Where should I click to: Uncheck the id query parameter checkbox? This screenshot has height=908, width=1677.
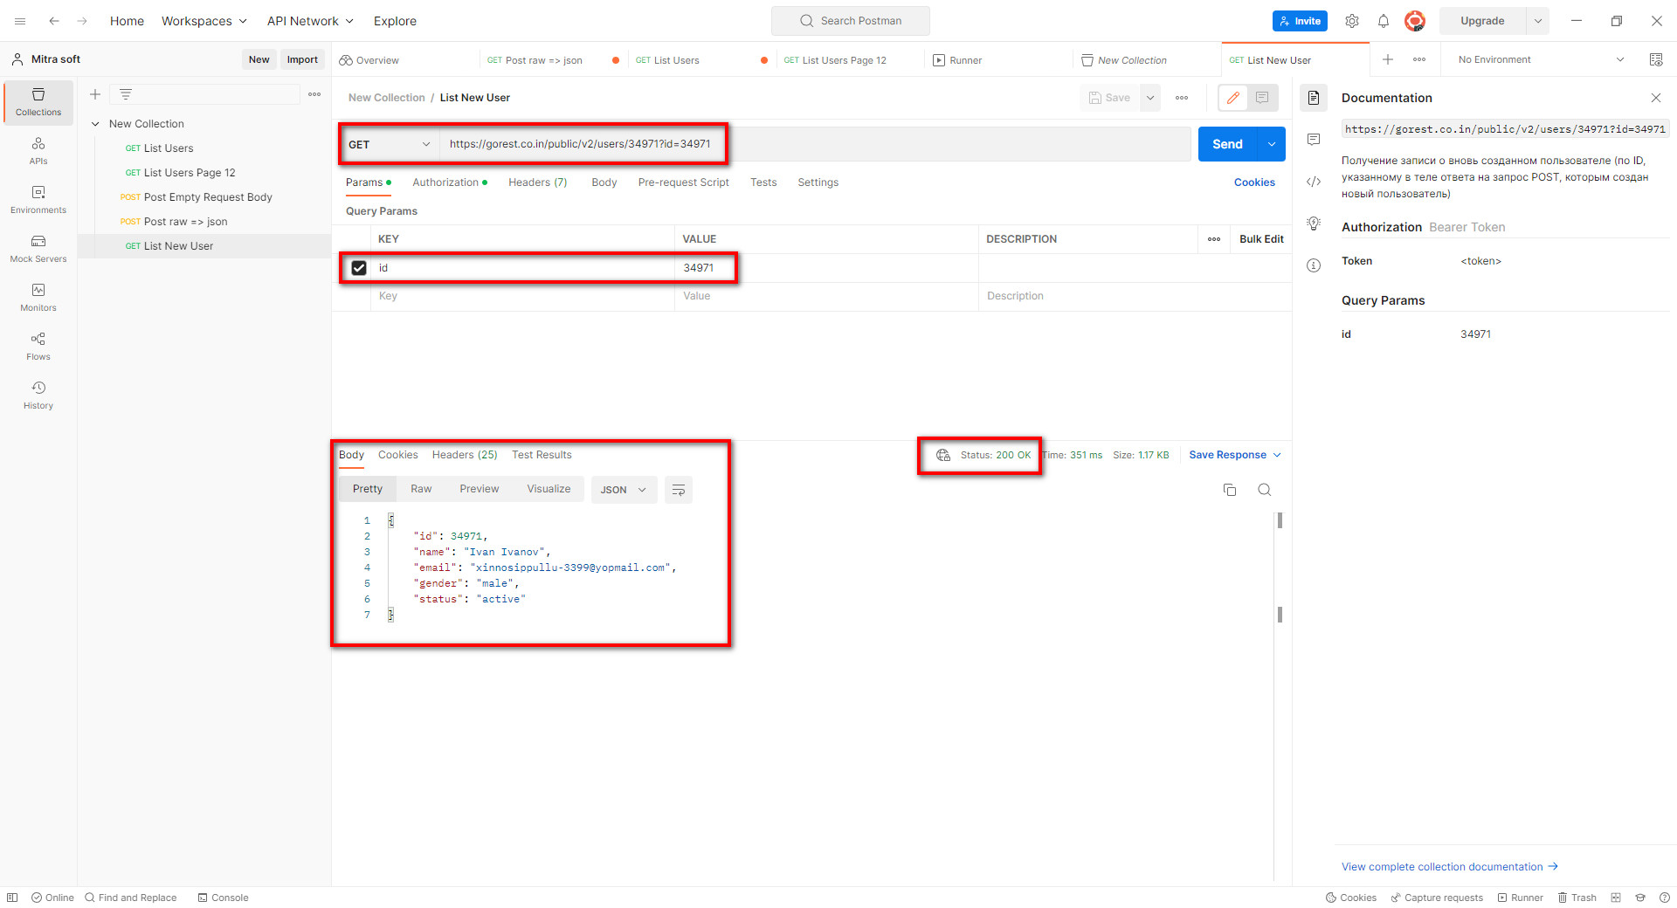[359, 268]
